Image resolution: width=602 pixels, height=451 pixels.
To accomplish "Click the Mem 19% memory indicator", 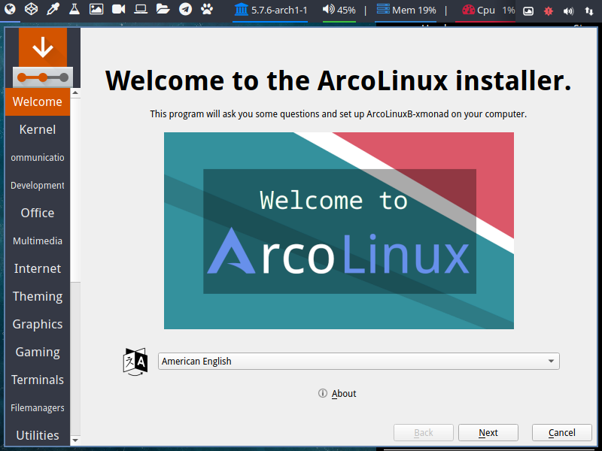I will pyautogui.click(x=406, y=10).
